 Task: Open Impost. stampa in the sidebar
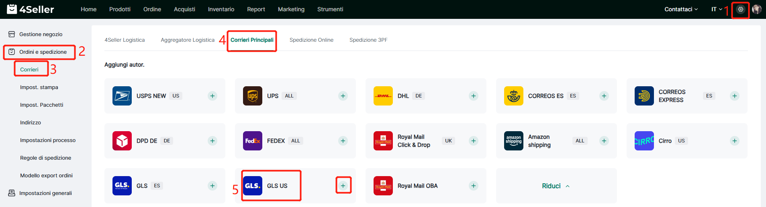coord(39,87)
